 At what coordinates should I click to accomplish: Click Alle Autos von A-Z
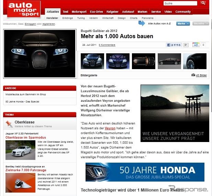tap(159, 23)
